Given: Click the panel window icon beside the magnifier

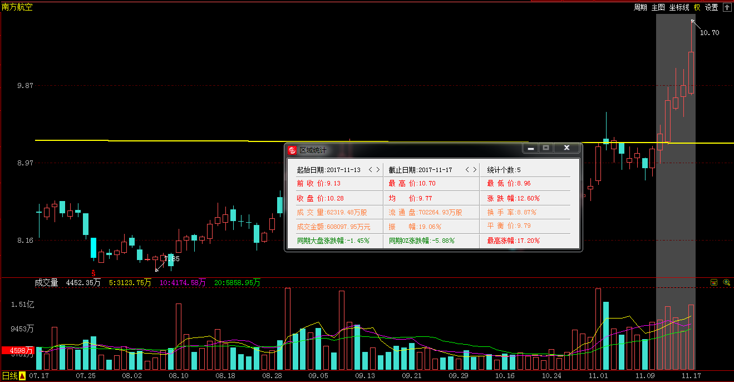Looking at the screenshot, I should 714,282.
